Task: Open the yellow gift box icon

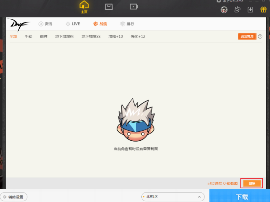Action: click(263, 9)
